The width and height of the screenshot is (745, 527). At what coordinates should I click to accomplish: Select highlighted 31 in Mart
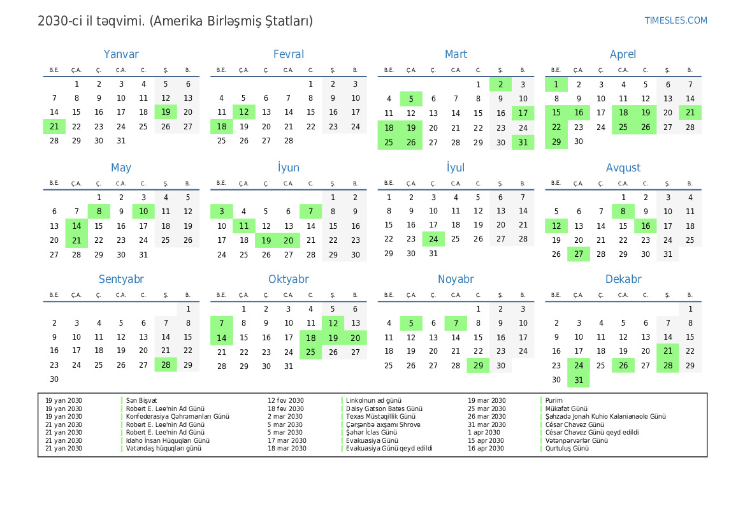click(x=523, y=142)
